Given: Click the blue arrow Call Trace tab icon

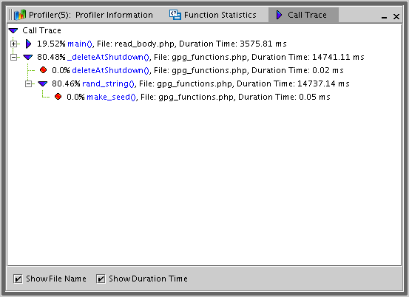Looking at the screenshot, I should [279, 15].
